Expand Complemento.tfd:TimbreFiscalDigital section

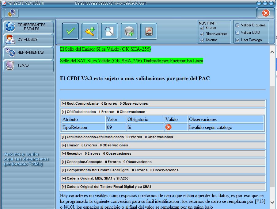point(162,170)
